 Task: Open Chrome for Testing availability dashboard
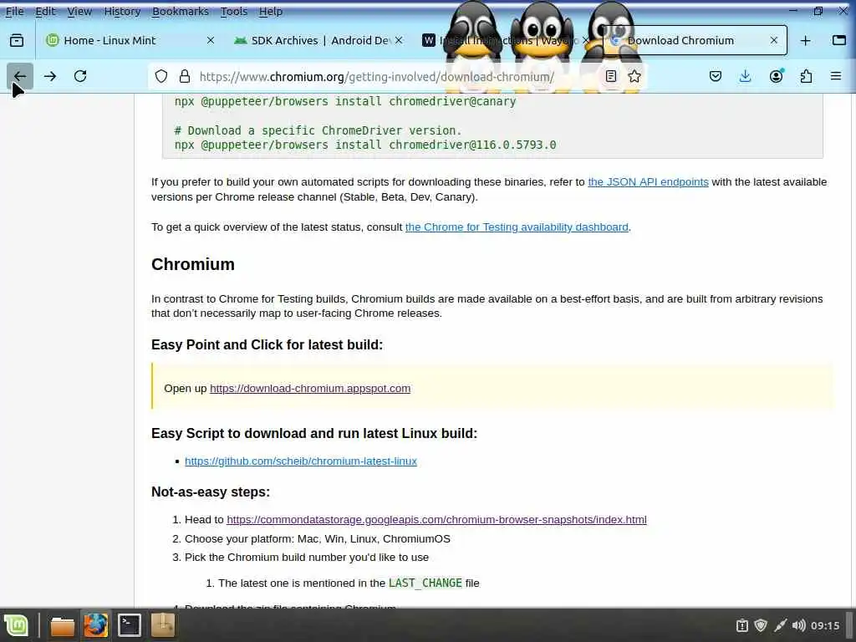pos(517,227)
